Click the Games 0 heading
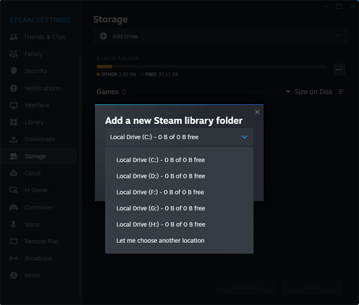 click(x=111, y=92)
